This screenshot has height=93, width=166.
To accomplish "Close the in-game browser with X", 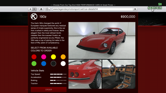I will click(x=135, y=9).
